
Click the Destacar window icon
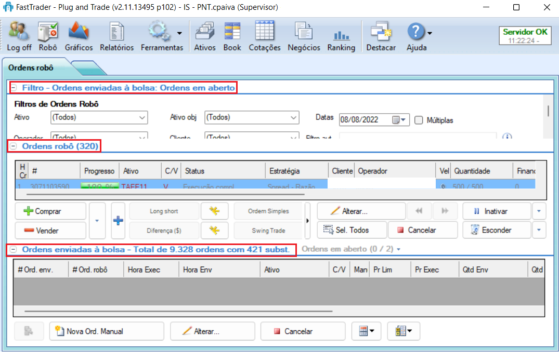pyautogui.click(x=381, y=31)
